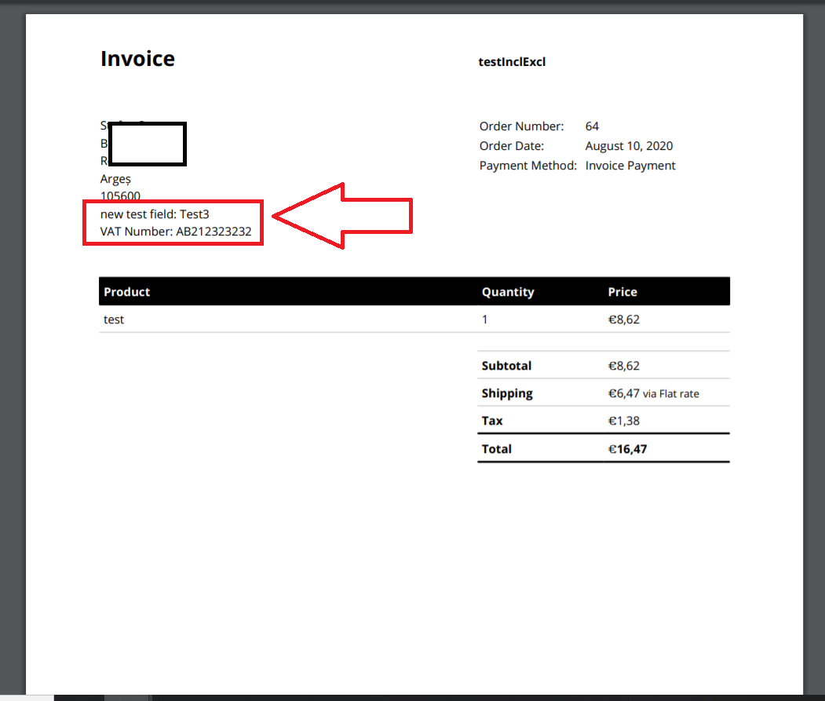Viewport: 825px width, 701px height.
Task: Click the Invoice heading
Action: (137, 58)
